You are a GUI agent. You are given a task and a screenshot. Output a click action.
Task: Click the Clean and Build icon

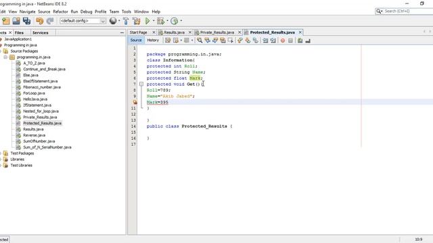point(137,21)
